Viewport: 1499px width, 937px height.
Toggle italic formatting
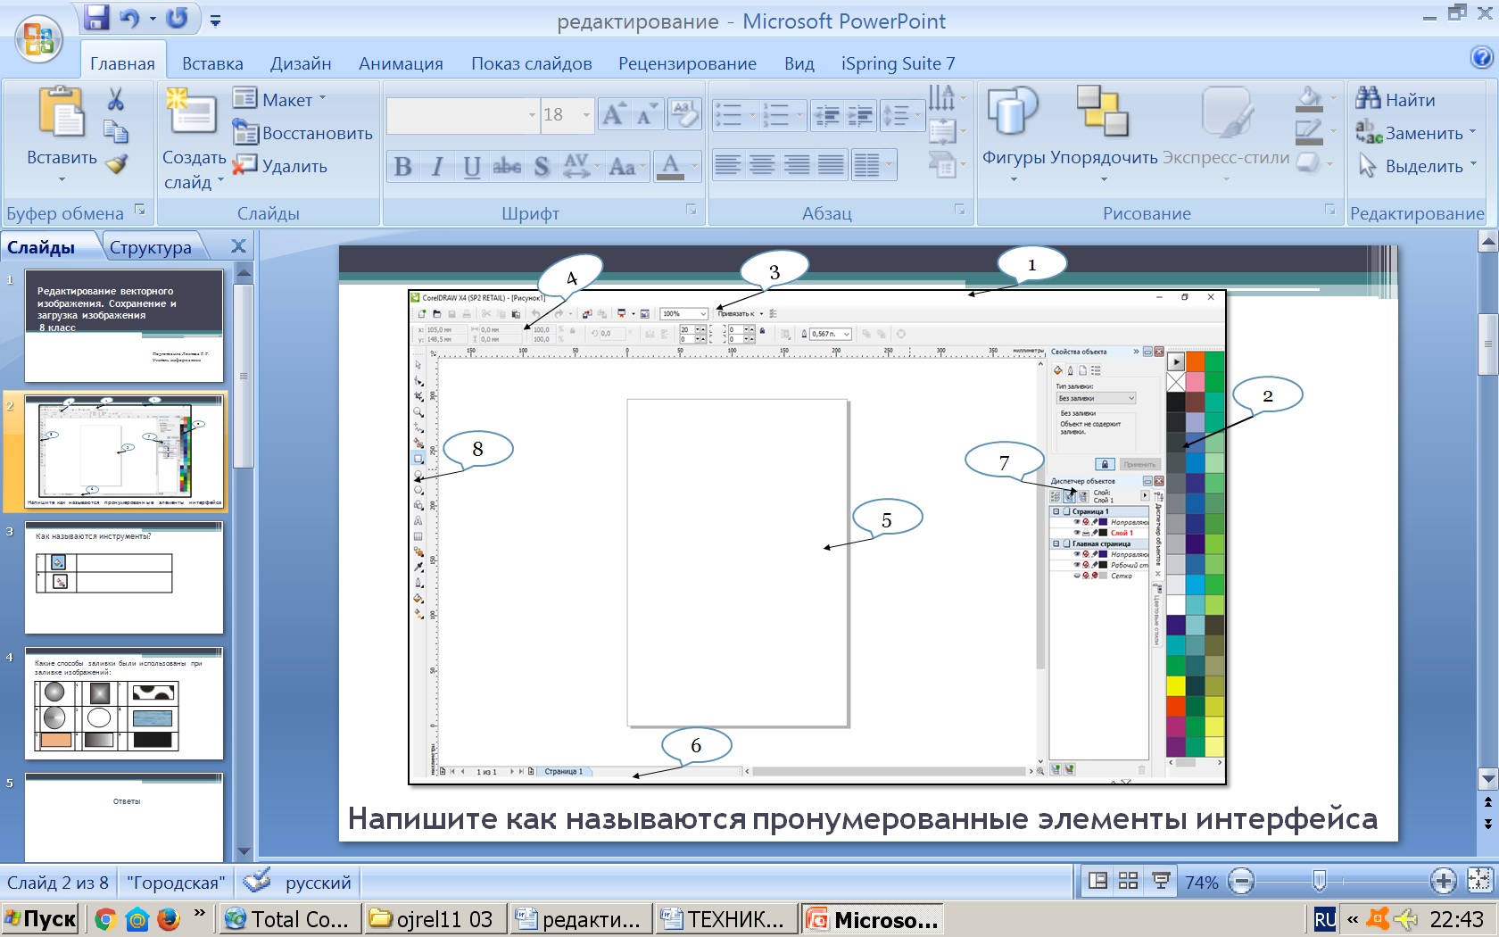pyautogui.click(x=437, y=167)
